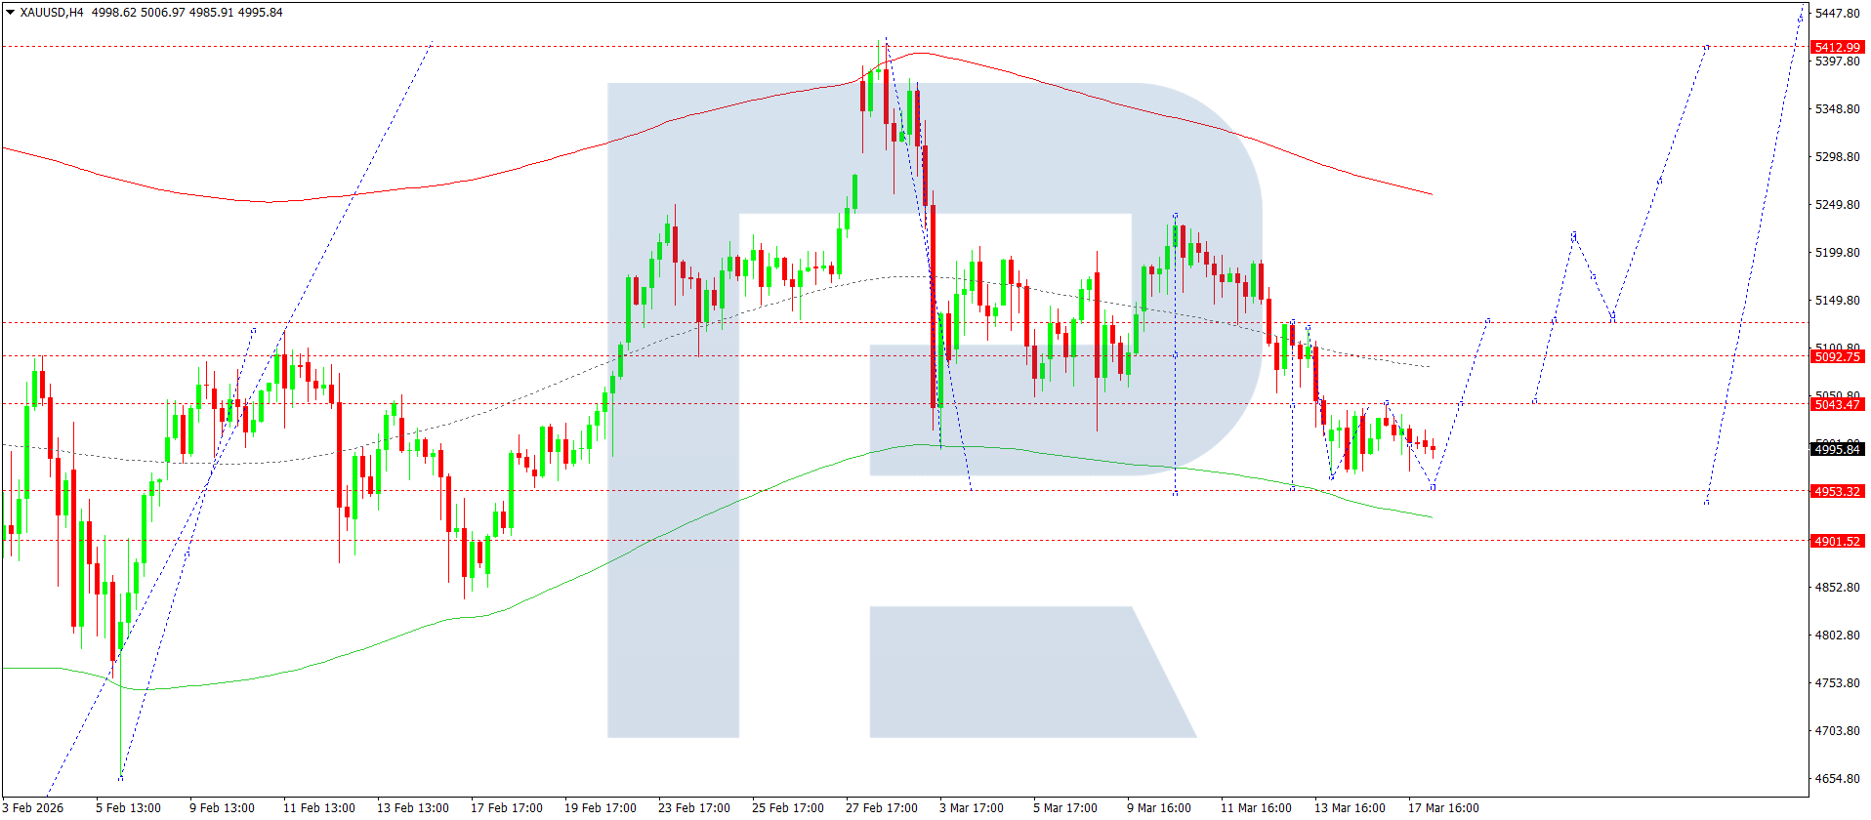Click the 27 Feb 17:00 time axis label
Image resolution: width=1871 pixels, height=820 pixels.
[x=881, y=807]
